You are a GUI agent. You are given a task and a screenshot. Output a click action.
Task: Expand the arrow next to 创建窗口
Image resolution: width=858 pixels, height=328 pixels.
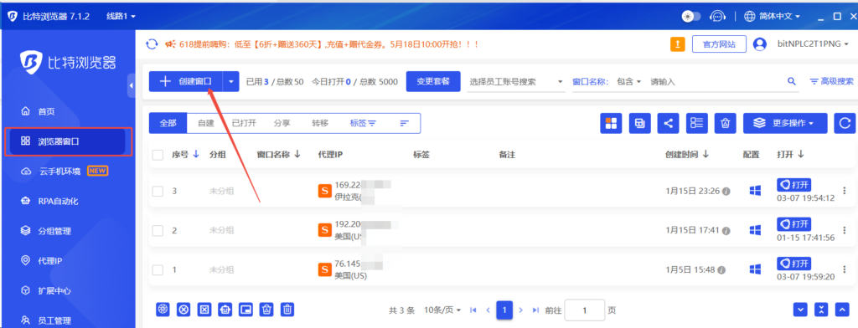click(231, 81)
